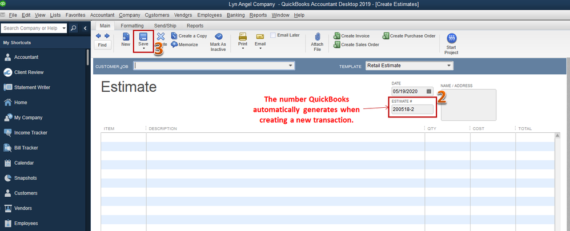Click Create a Copy

coord(189,36)
